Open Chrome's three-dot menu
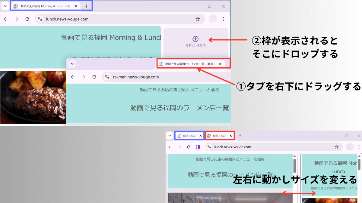The width and height of the screenshot is (362, 203). 224,19
